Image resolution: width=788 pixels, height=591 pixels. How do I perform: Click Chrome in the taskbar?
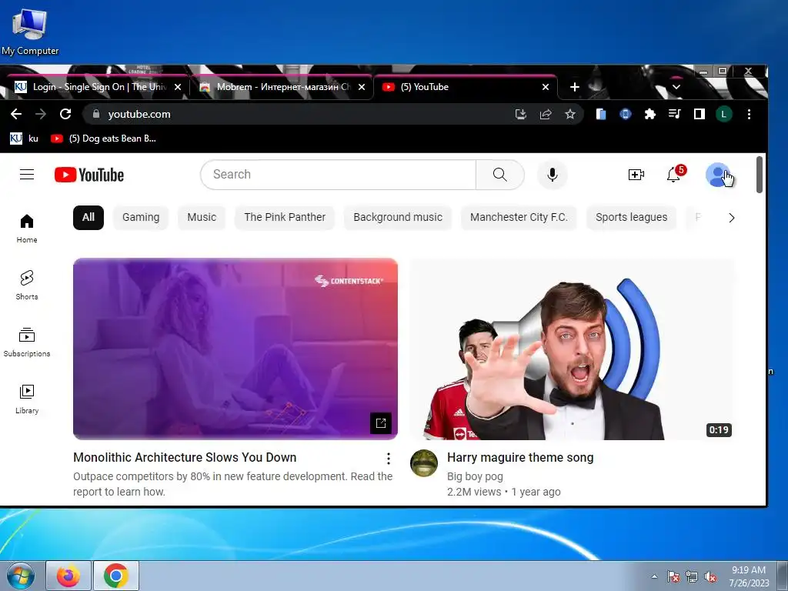click(116, 576)
